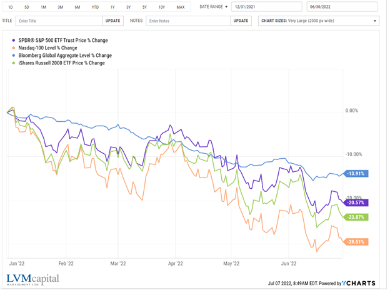Focus the Enter Title input field
The width and height of the screenshot is (390, 290).
point(59,21)
